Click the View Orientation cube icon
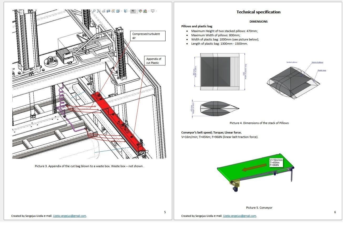Screen dimensions: 348x225 118,11
